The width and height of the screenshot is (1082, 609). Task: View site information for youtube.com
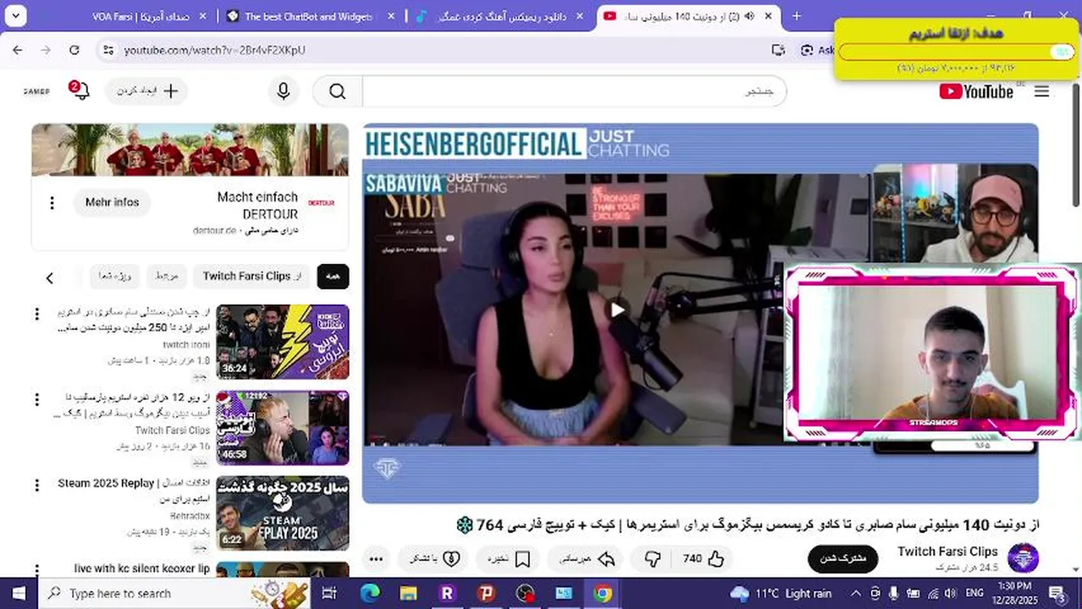point(108,50)
